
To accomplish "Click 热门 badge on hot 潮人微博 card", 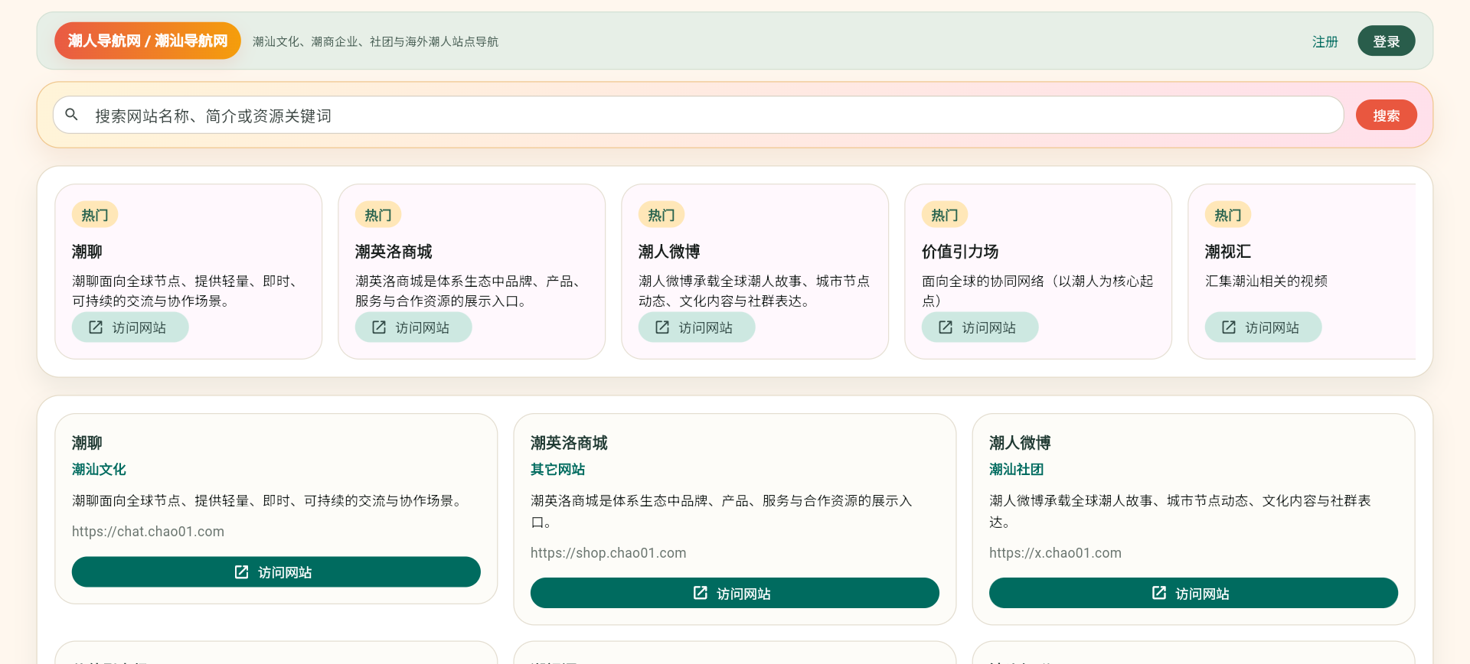I will pos(661,215).
